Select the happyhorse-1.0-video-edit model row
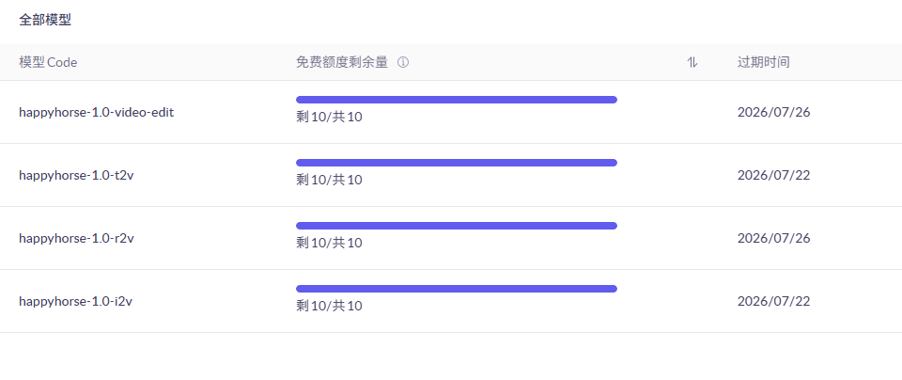 [96, 112]
